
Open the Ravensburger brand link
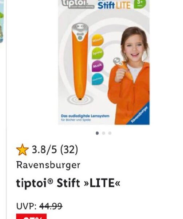tap(48, 165)
